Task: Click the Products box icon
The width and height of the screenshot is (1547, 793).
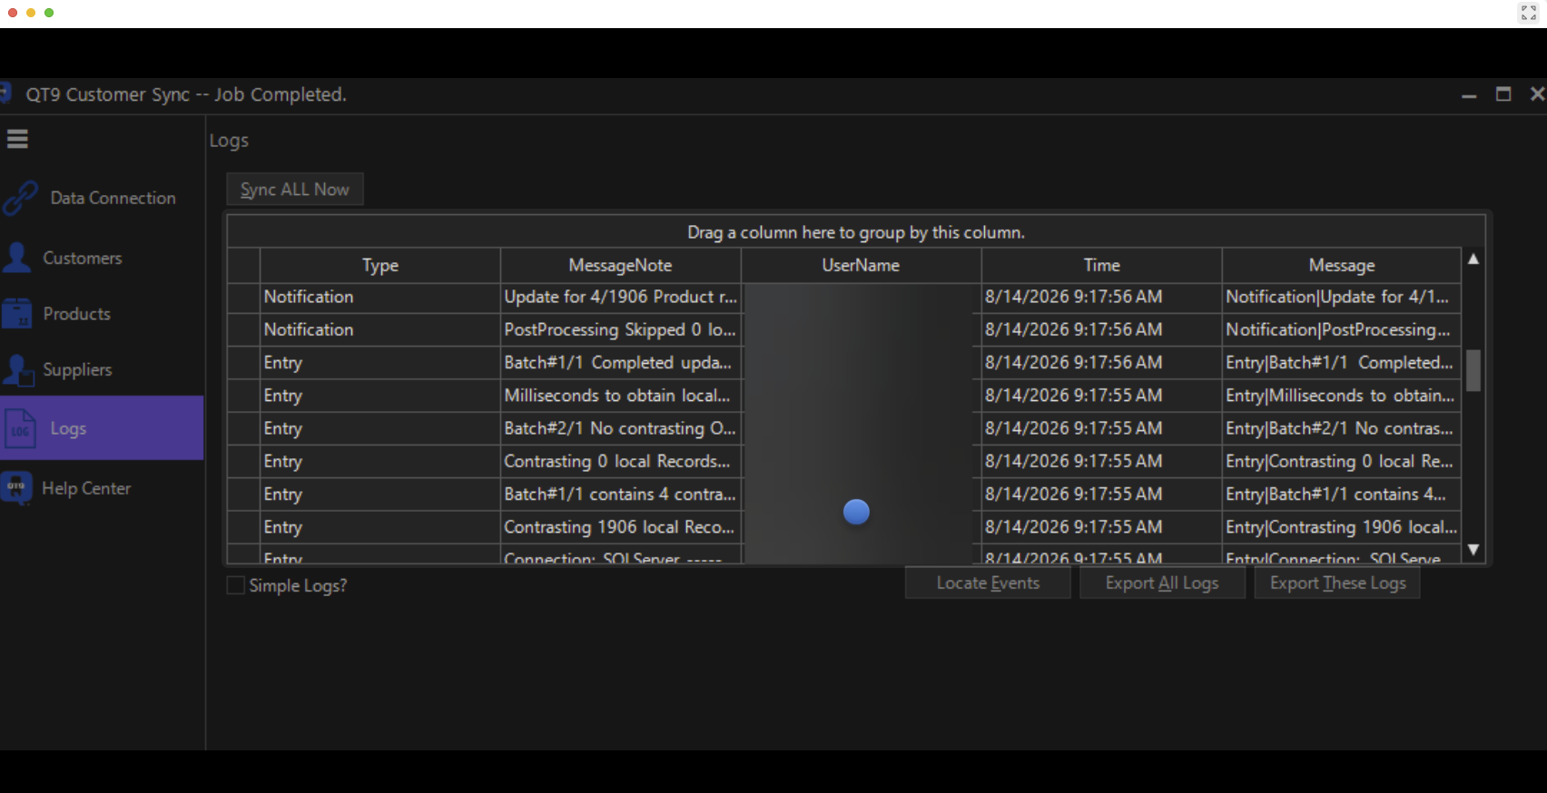Action: (x=16, y=314)
